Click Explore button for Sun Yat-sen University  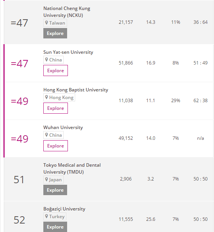56,70
